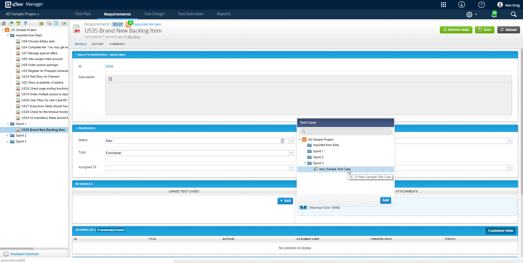Click the new requirement icon in tree toolbar
The height and width of the screenshot is (263, 523).
11,23
